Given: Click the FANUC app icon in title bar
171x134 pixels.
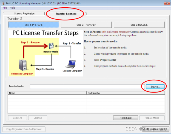Looking at the screenshot, I should click(x=3, y=3).
